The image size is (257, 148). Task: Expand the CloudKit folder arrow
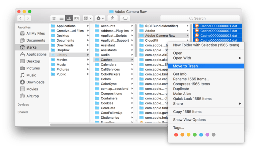tap(187, 40)
